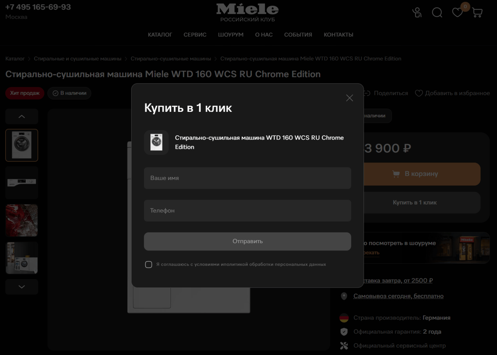Submit the form with 'Отправить'
This screenshot has height=355, width=497.
point(247,241)
